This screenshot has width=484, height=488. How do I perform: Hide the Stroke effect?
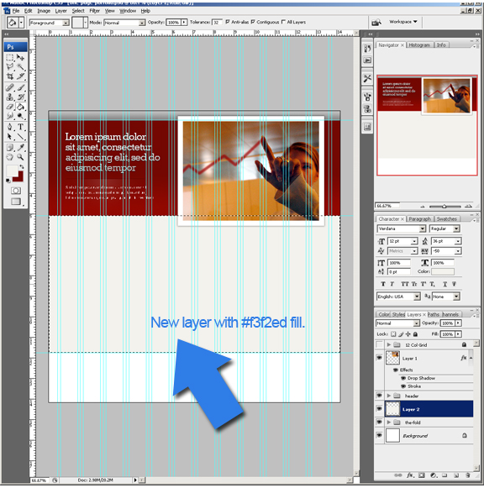click(403, 386)
